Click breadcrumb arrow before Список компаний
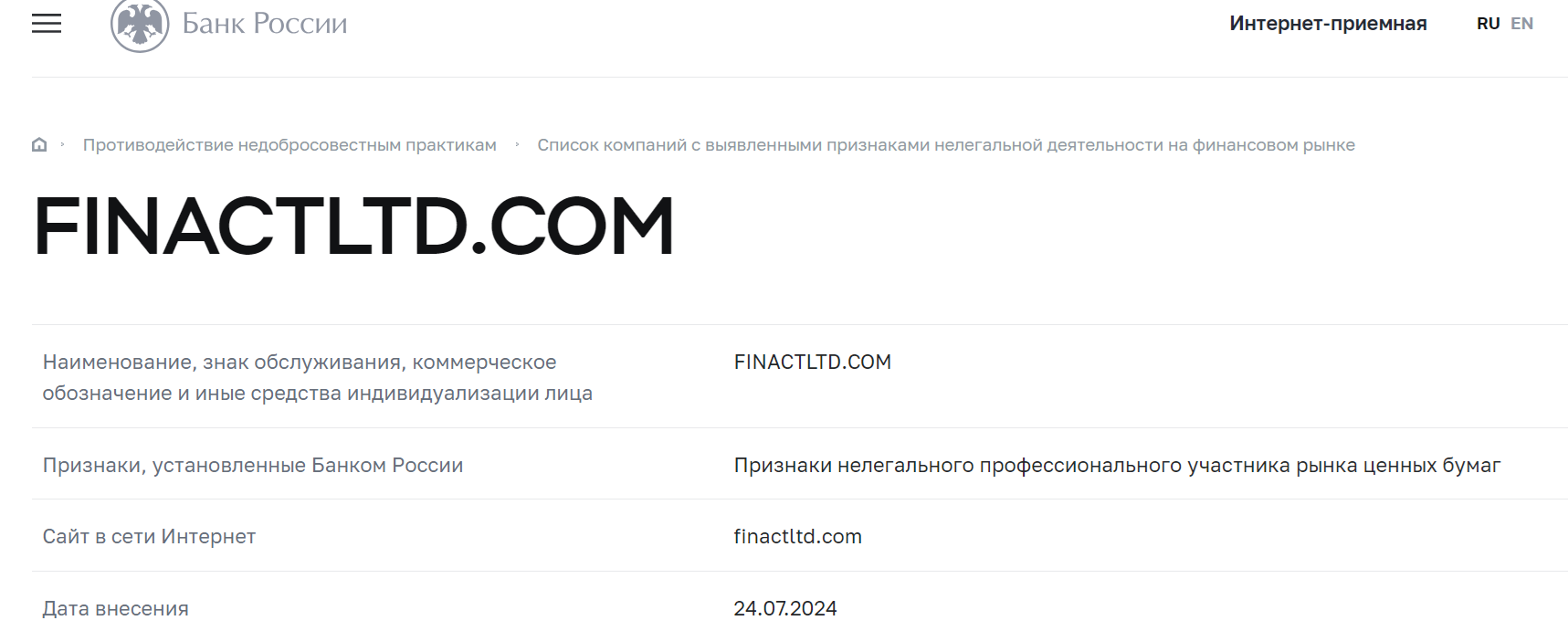1568x631 pixels. pyautogui.click(x=517, y=144)
